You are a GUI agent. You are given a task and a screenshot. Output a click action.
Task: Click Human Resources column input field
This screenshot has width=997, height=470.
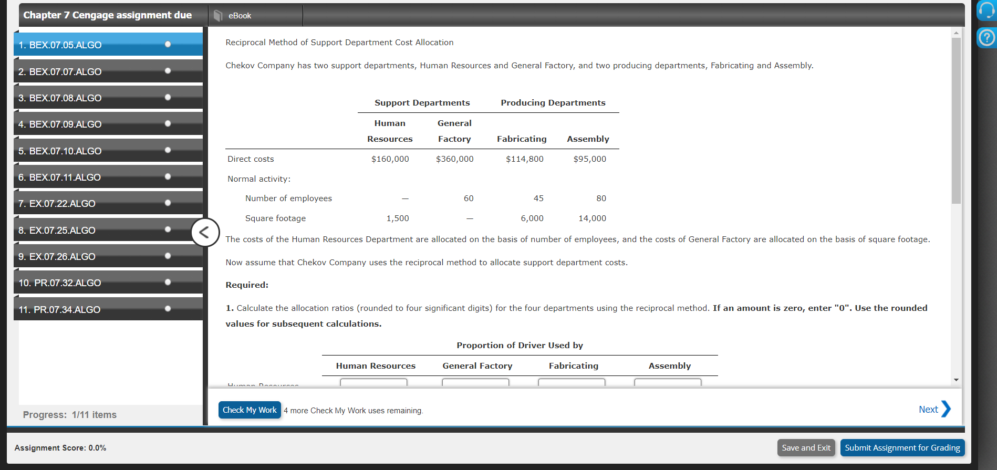click(x=373, y=382)
